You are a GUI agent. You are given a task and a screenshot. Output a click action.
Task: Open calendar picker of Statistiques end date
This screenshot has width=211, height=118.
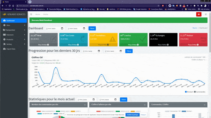click(116, 99)
